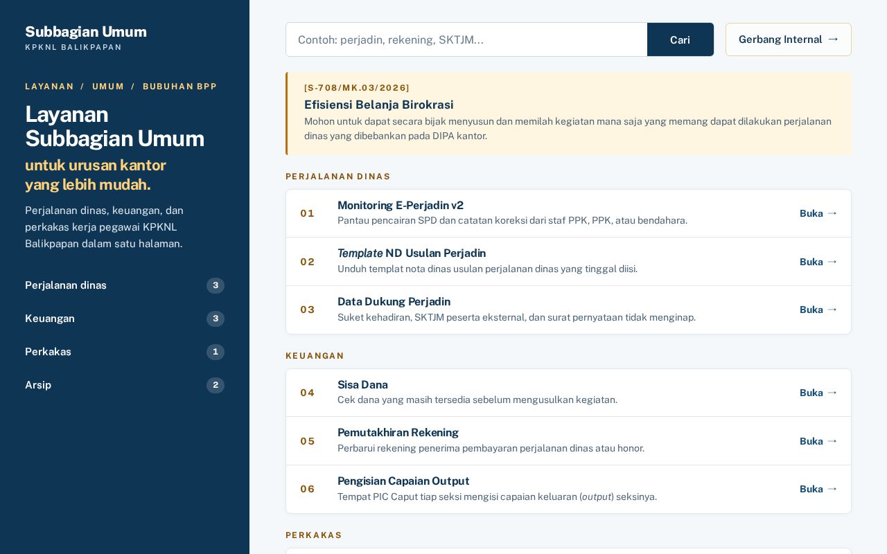Open Buka link for Template ND Usulan Perjadin
The width and height of the screenshot is (887, 554).
point(818,262)
